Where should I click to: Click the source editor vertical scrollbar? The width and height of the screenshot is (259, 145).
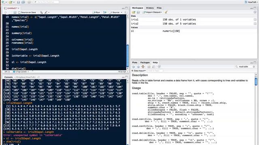[127, 56]
